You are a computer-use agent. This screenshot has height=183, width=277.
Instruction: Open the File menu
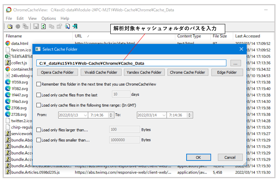pyautogui.click(x=9, y=18)
